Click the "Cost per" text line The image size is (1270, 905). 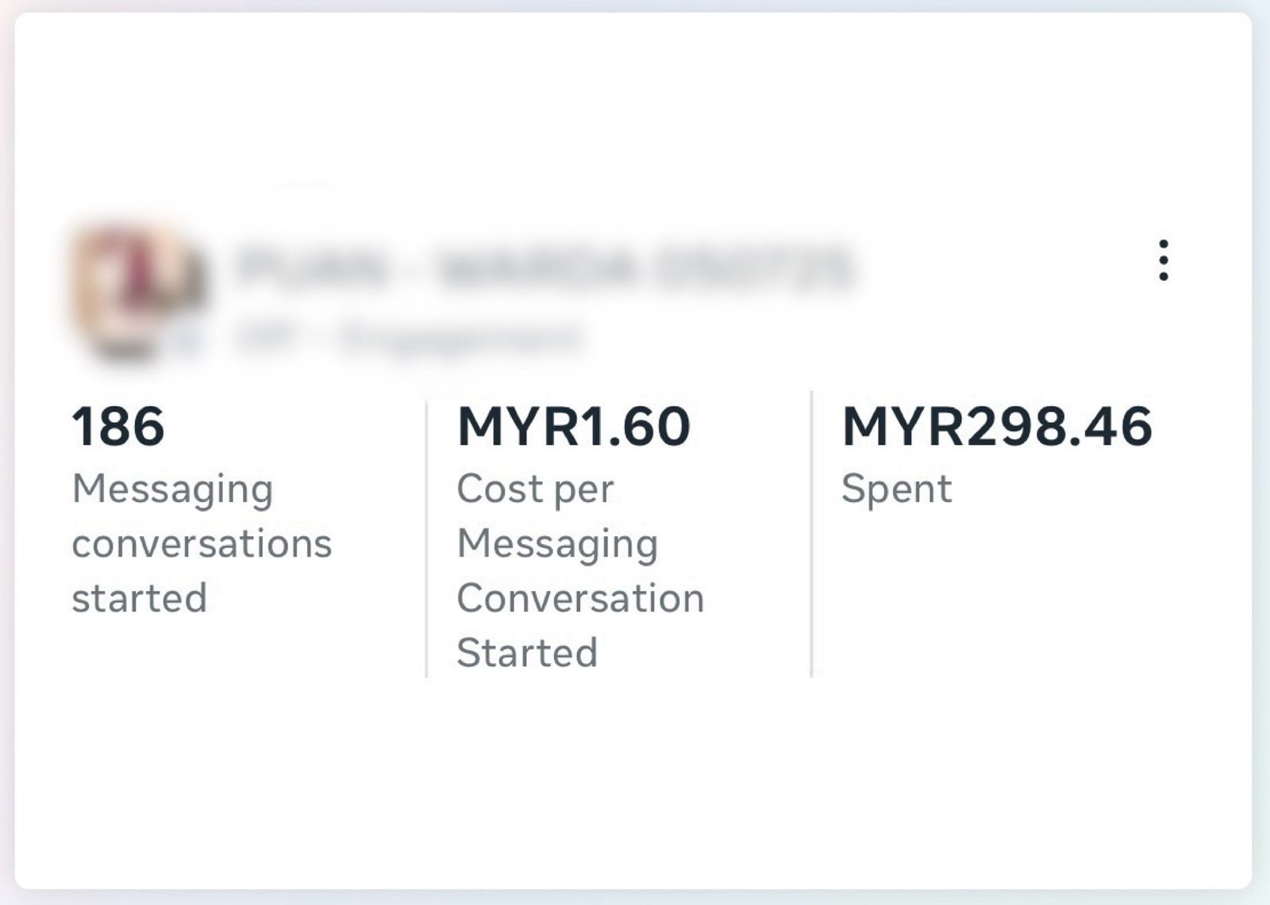point(534,489)
